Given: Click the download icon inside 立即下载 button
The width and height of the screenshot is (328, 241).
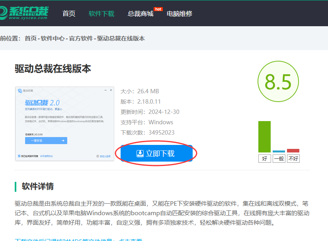Looking at the screenshot, I should pyautogui.click(x=140, y=154).
